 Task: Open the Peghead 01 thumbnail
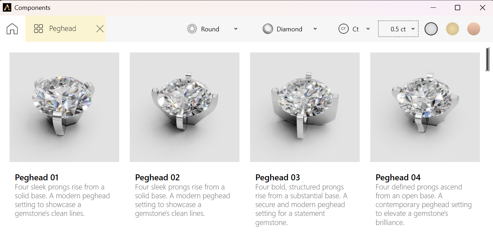pyautogui.click(x=64, y=107)
